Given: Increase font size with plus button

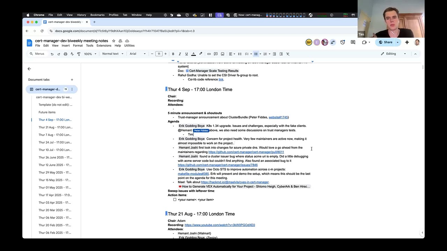Looking at the screenshot, I should point(166,54).
